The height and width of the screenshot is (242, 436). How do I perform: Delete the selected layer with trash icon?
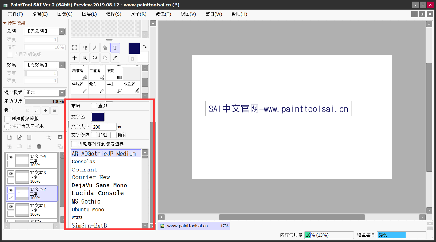tap(39, 146)
